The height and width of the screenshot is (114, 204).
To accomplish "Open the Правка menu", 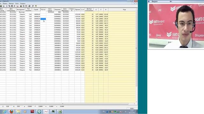I will (5, 3).
